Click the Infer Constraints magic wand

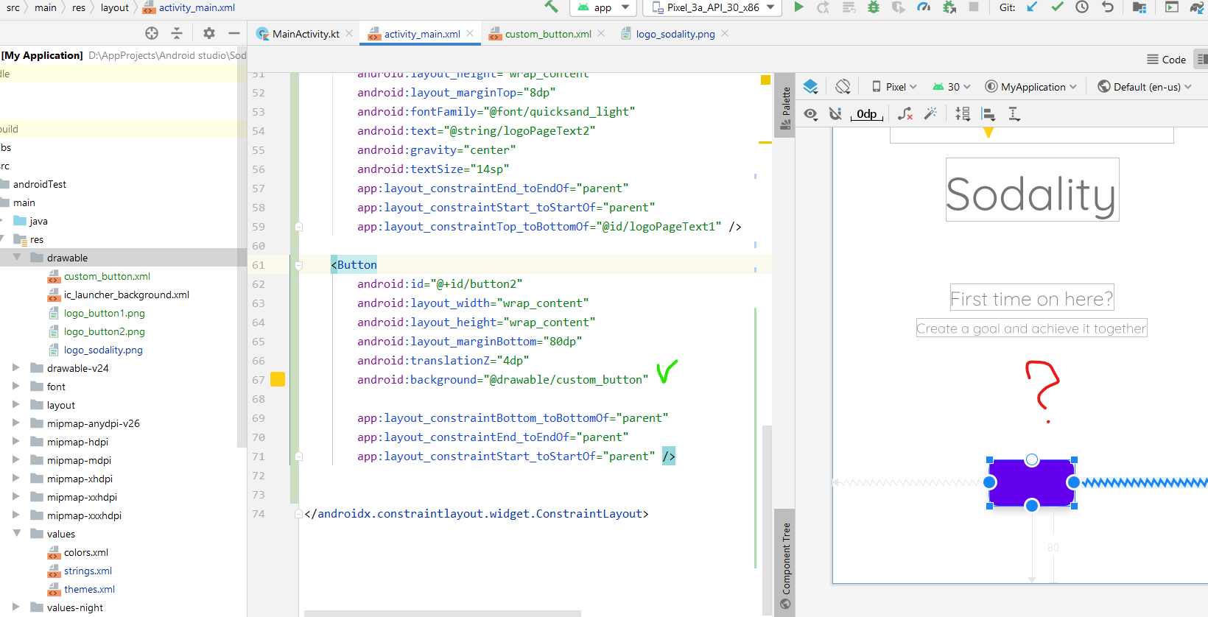931,113
